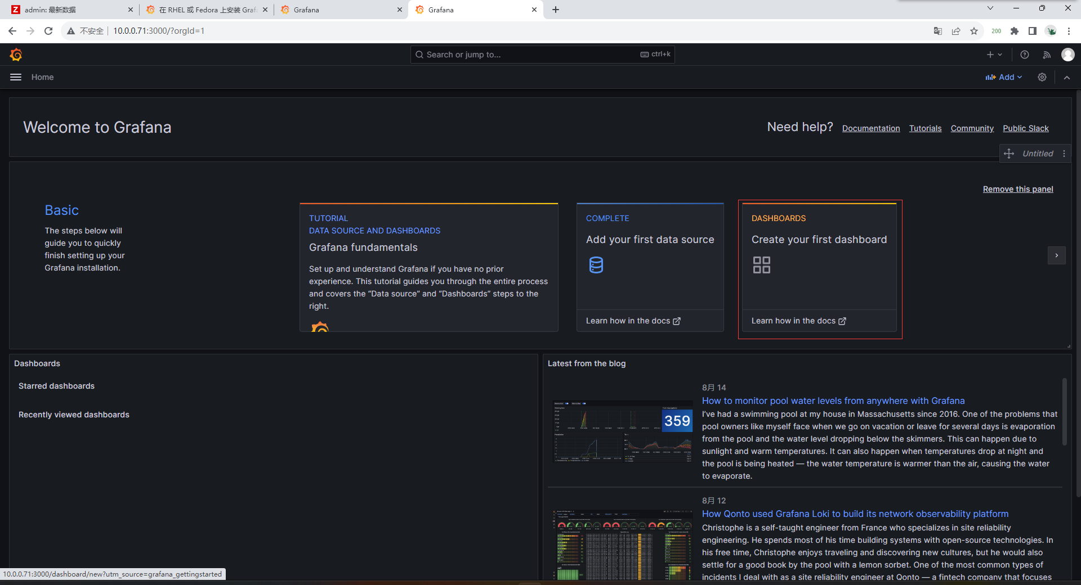Click the dashboard grid icon
The height and width of the screenshot is (585, 1081).
[x=762, y=265]
